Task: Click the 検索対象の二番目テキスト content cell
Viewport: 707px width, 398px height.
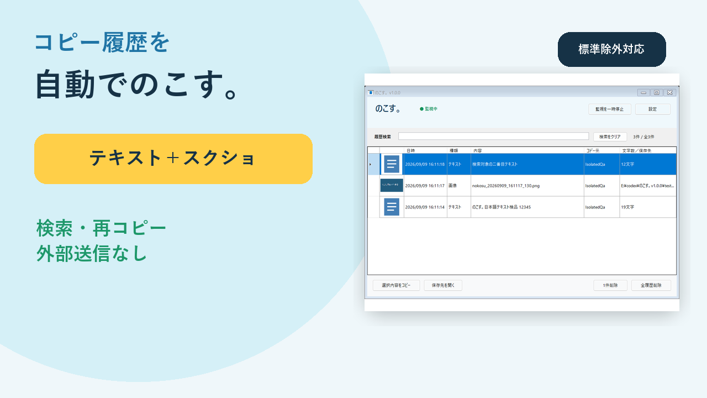Action: (x=527, y=164)
